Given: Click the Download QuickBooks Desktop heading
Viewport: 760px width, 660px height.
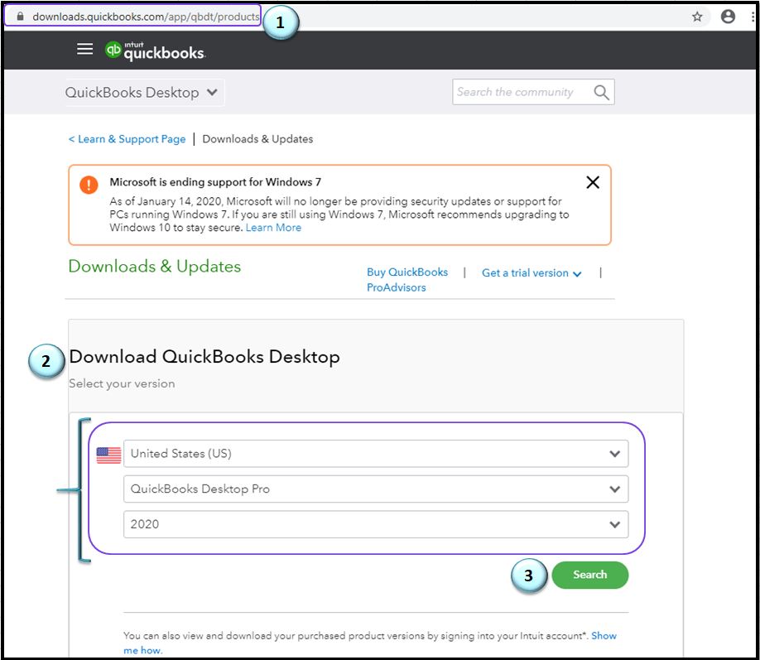Looking at the screenshot, I should (x=204, y=356).
